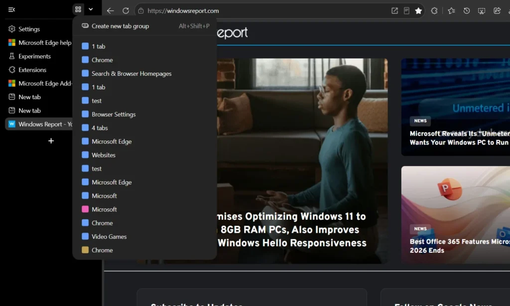Image resolution: width=510 pixels, height=306 pixels.
Task: Switch to the Settings tab
Action: (x=39, y=29)
